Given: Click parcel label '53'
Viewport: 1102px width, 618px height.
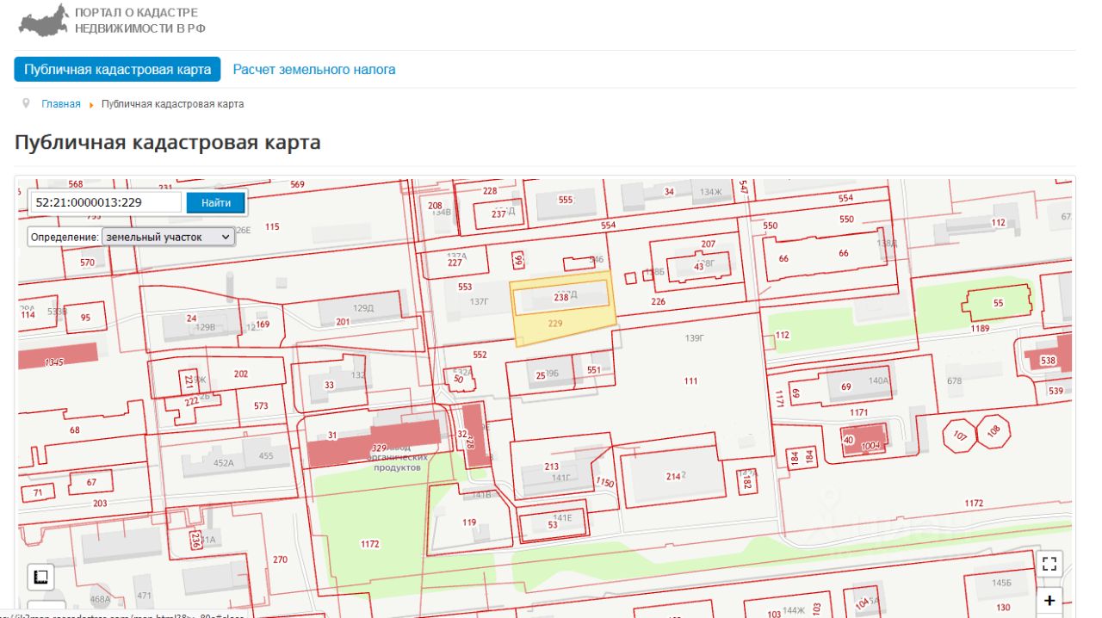Looking at the screenshot, I should (553, 525).
